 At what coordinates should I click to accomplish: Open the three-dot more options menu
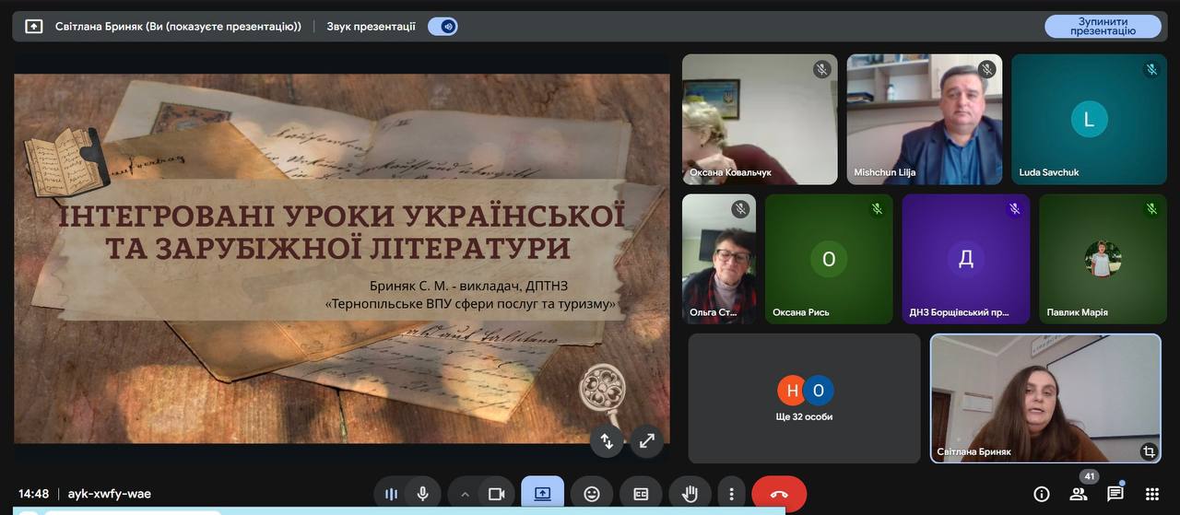pyautogui.click(x=731, y=494)
